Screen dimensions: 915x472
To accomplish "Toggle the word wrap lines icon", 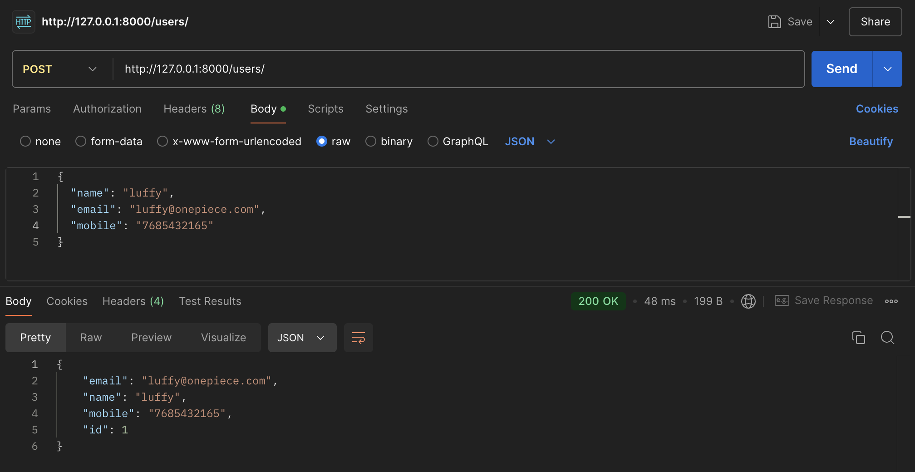I will tap(359, 338).
